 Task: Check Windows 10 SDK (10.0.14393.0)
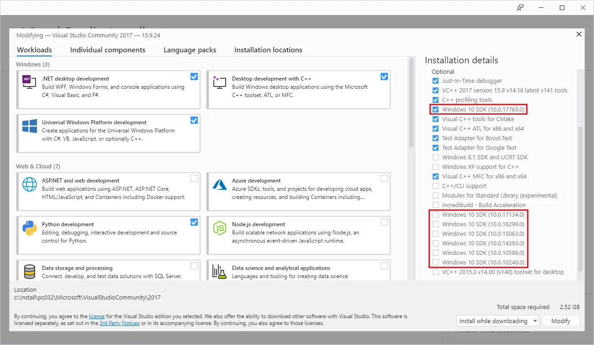pos(435,244)
